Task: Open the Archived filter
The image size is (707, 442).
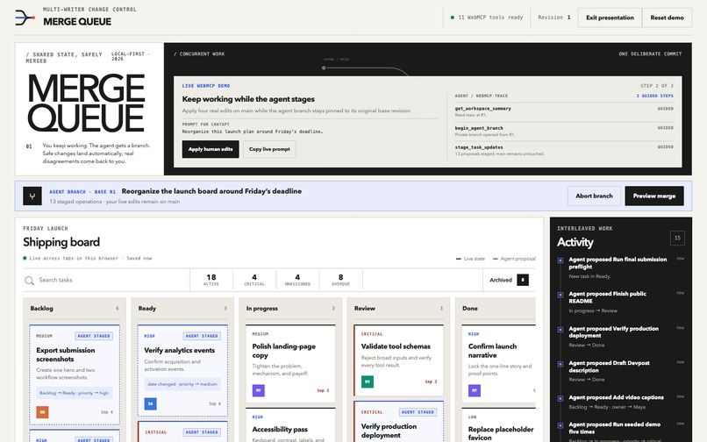Action: (509, 280)
